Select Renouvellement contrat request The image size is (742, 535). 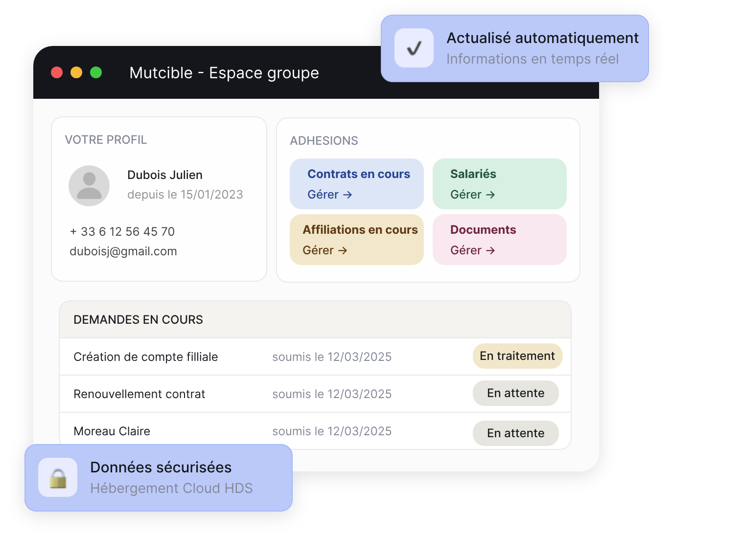tap(139, 394)
